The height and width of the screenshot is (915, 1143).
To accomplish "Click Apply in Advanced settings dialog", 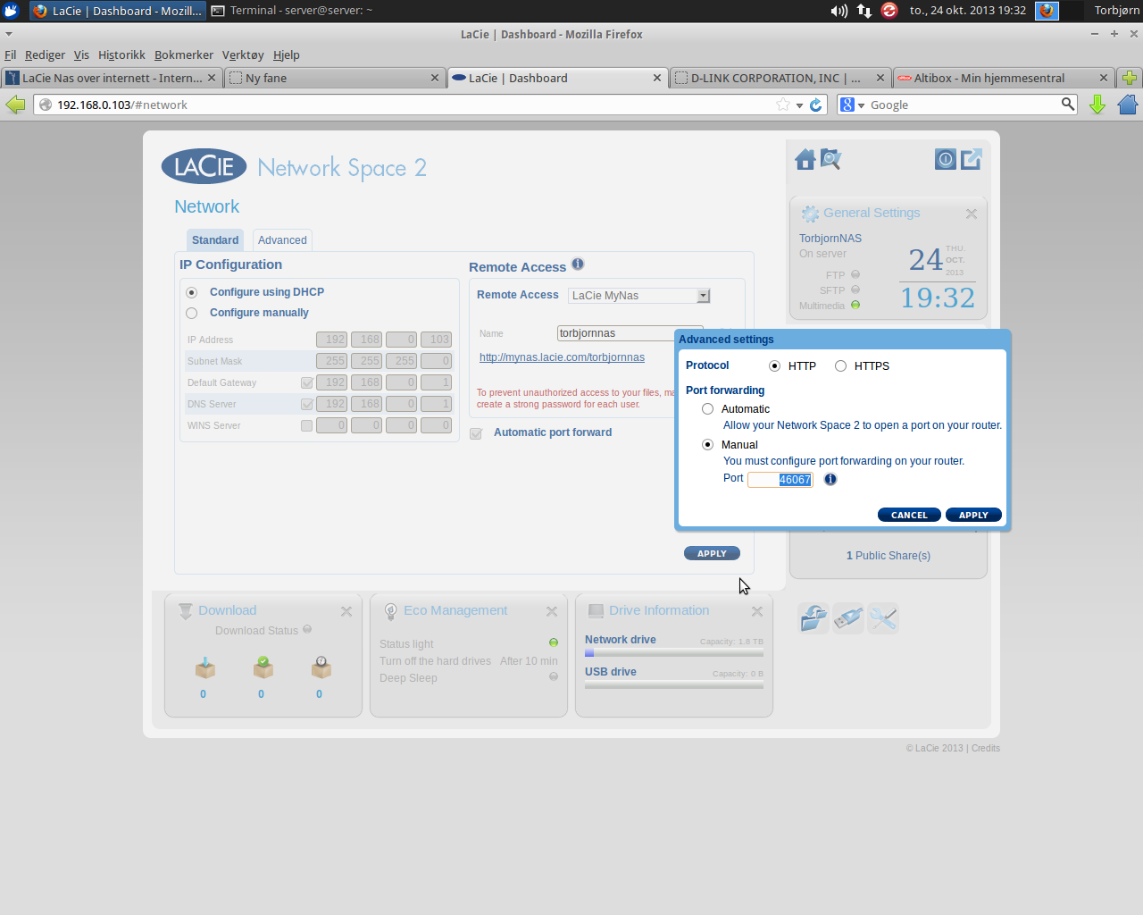I will pos(973,515).
